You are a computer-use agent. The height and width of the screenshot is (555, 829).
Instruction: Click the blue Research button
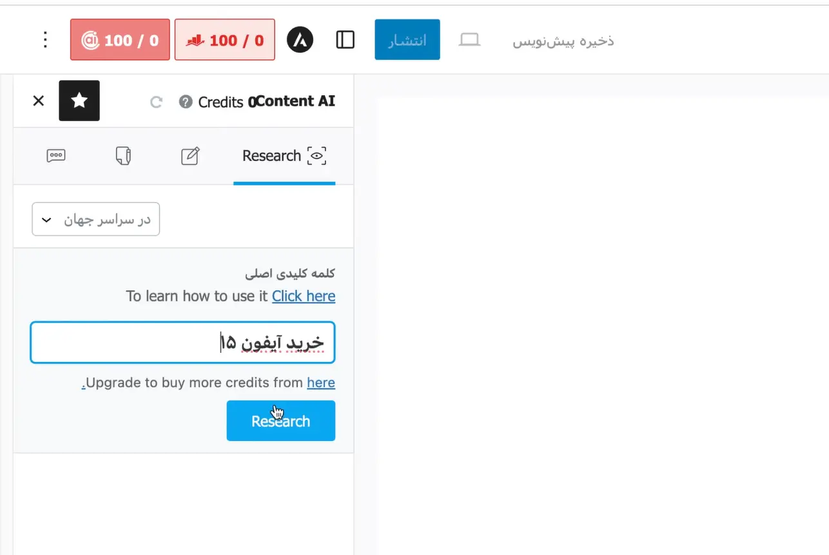pyautogui.click(x=280, y=420)
